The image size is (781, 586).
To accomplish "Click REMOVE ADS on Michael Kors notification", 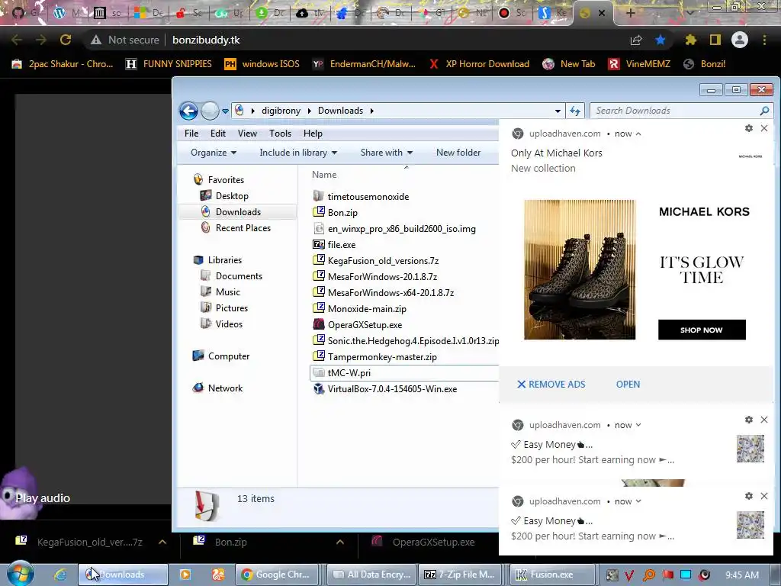I will 551,385.
